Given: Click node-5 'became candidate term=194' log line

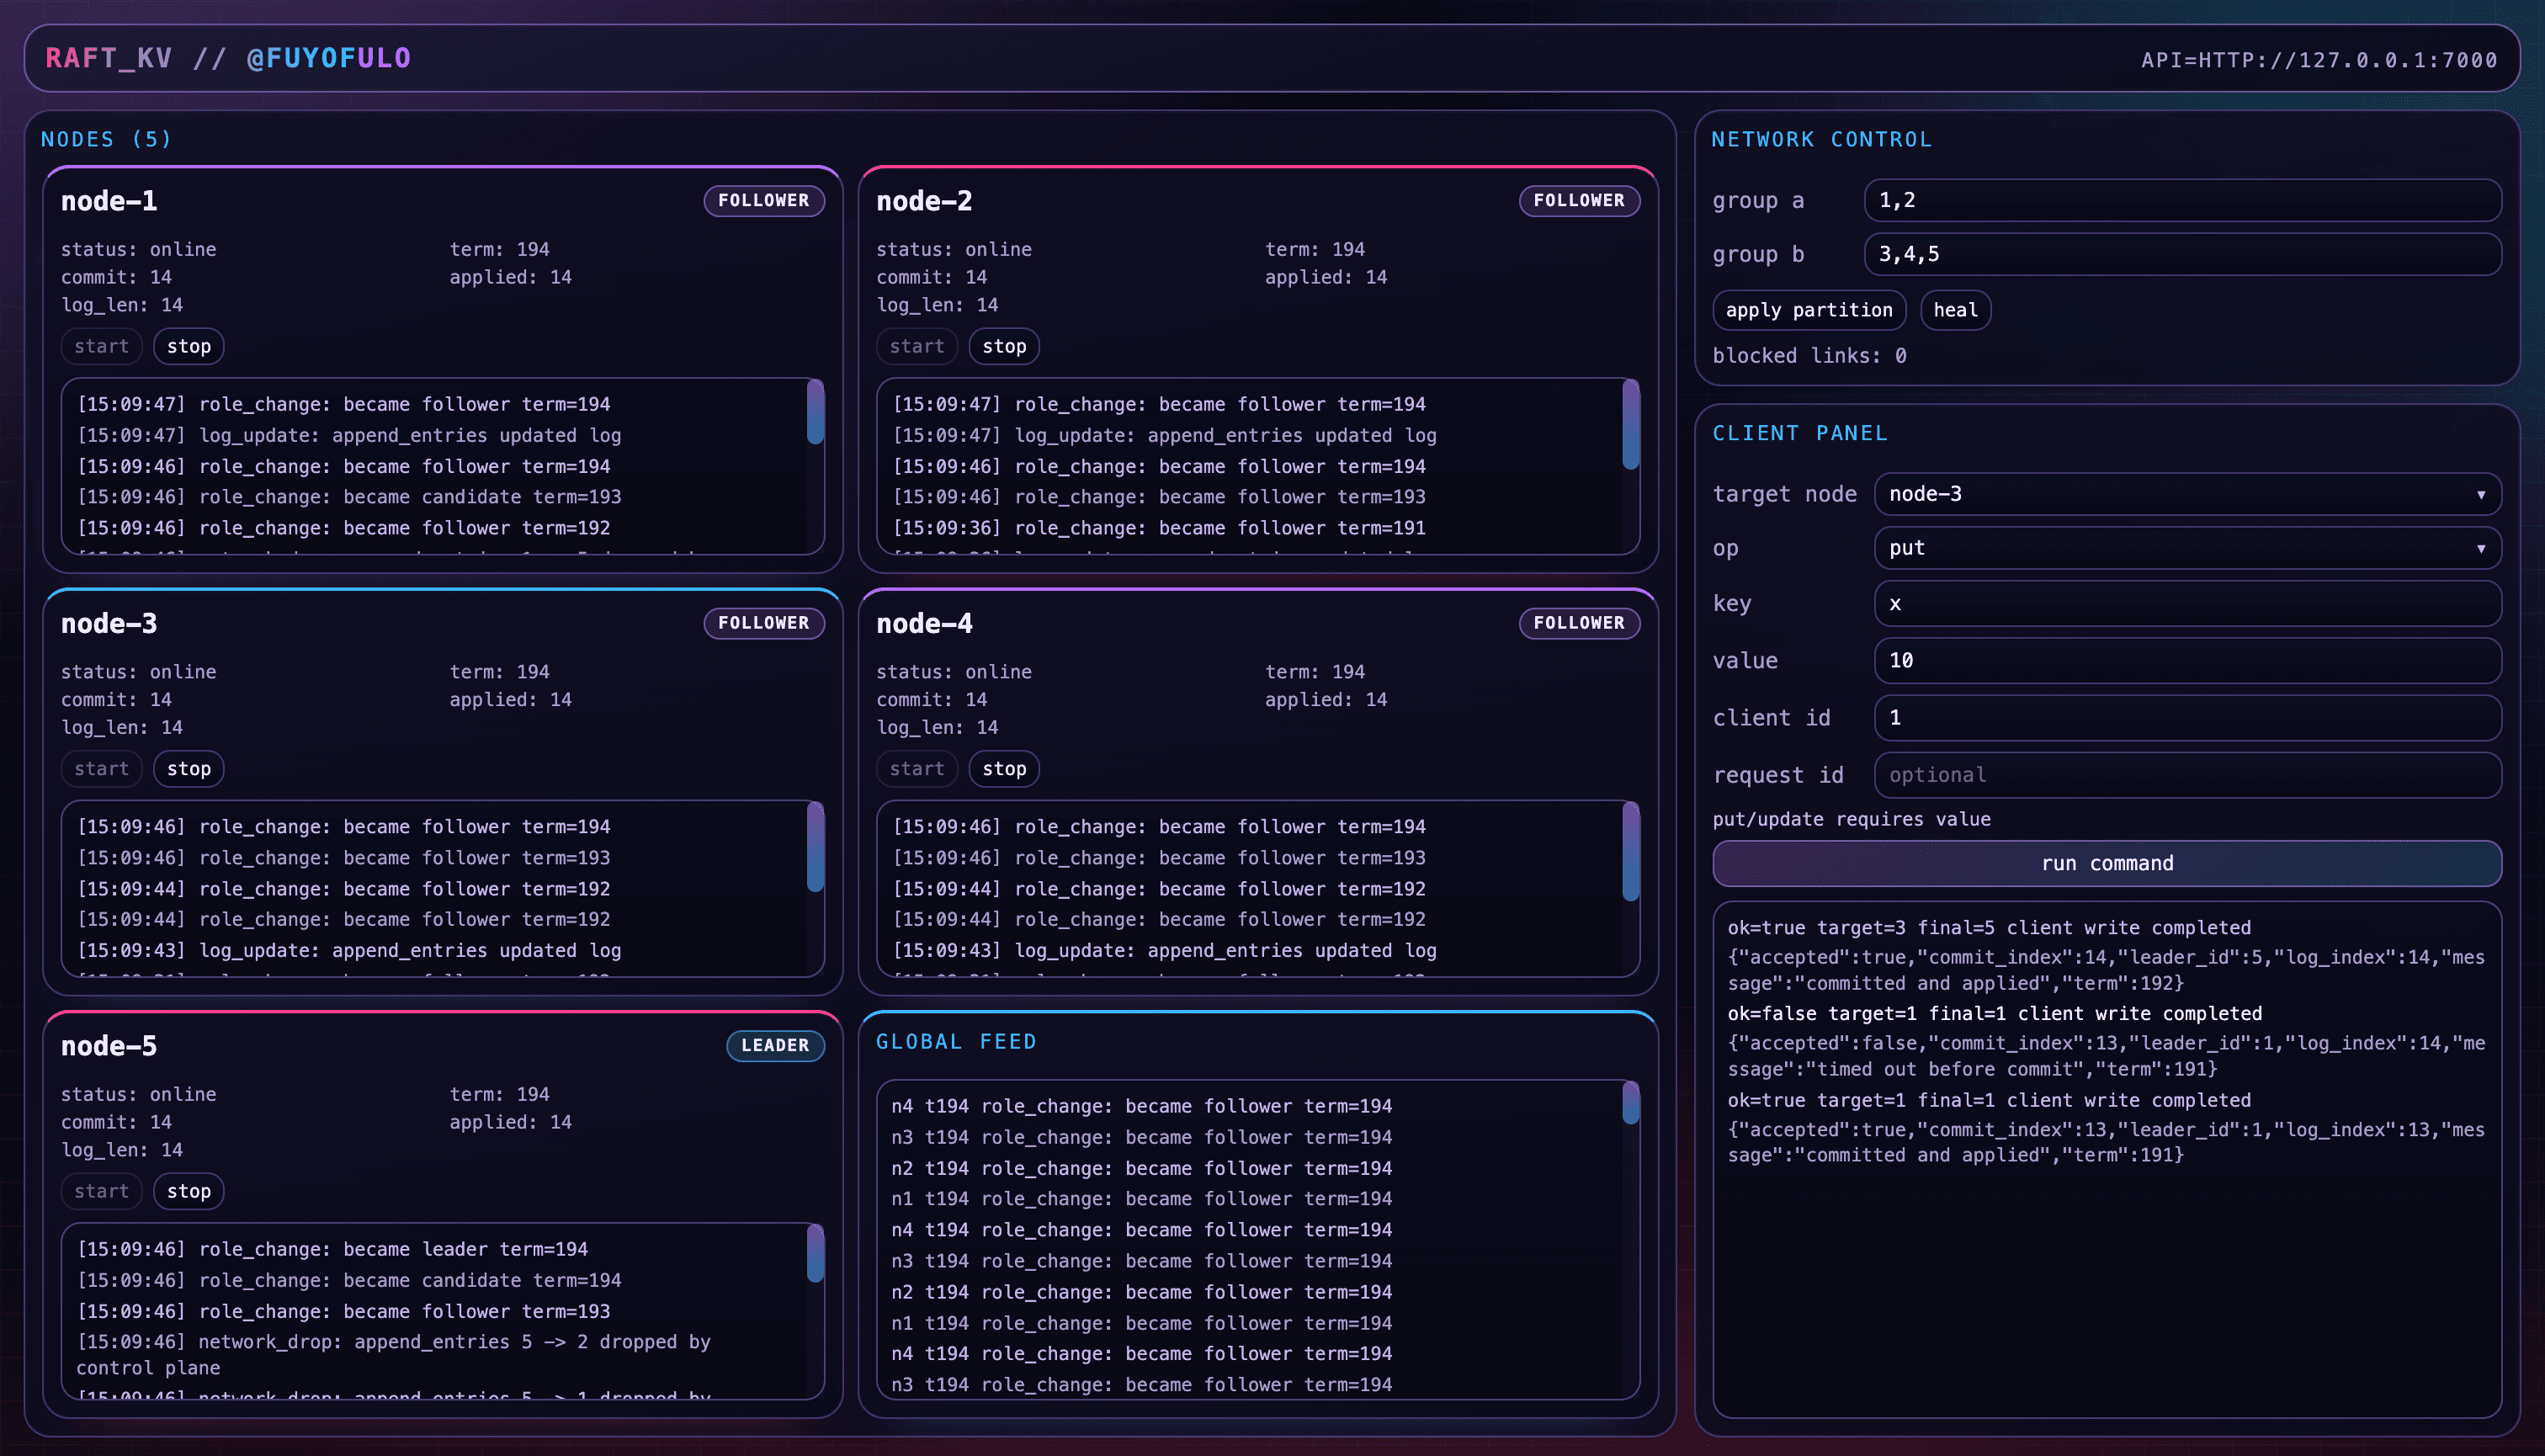Looking at the screenshot, I should [349, 1280].
